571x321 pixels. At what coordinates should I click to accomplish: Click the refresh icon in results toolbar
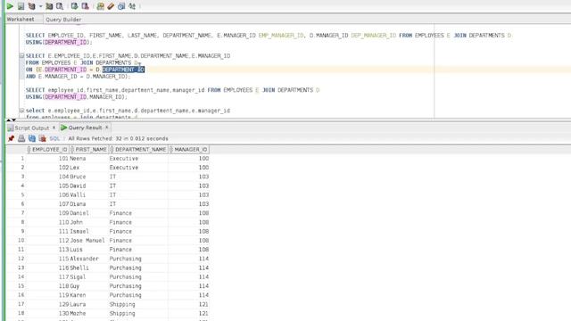click(32, 138)
